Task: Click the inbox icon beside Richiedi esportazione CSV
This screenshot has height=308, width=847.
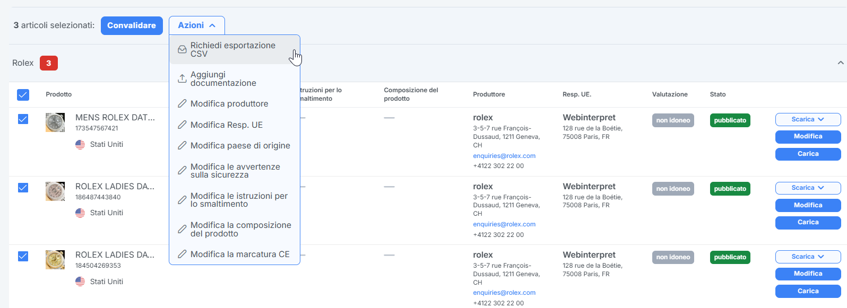Action: tap(182, 50)
